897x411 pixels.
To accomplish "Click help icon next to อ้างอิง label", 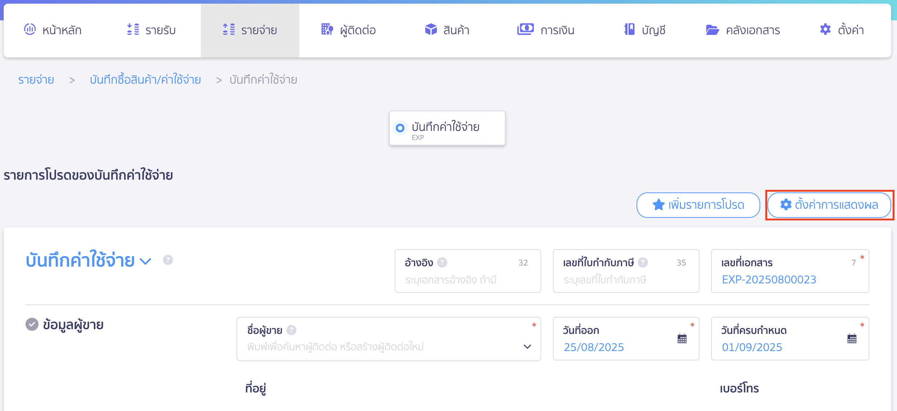I will (x=442, y=262).
